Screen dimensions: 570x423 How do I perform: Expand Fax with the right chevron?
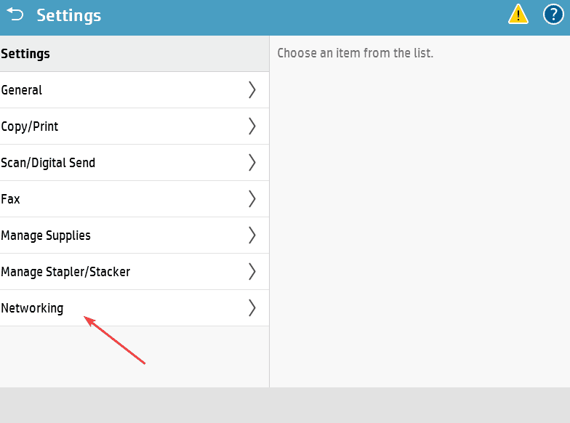pos(252,199)
